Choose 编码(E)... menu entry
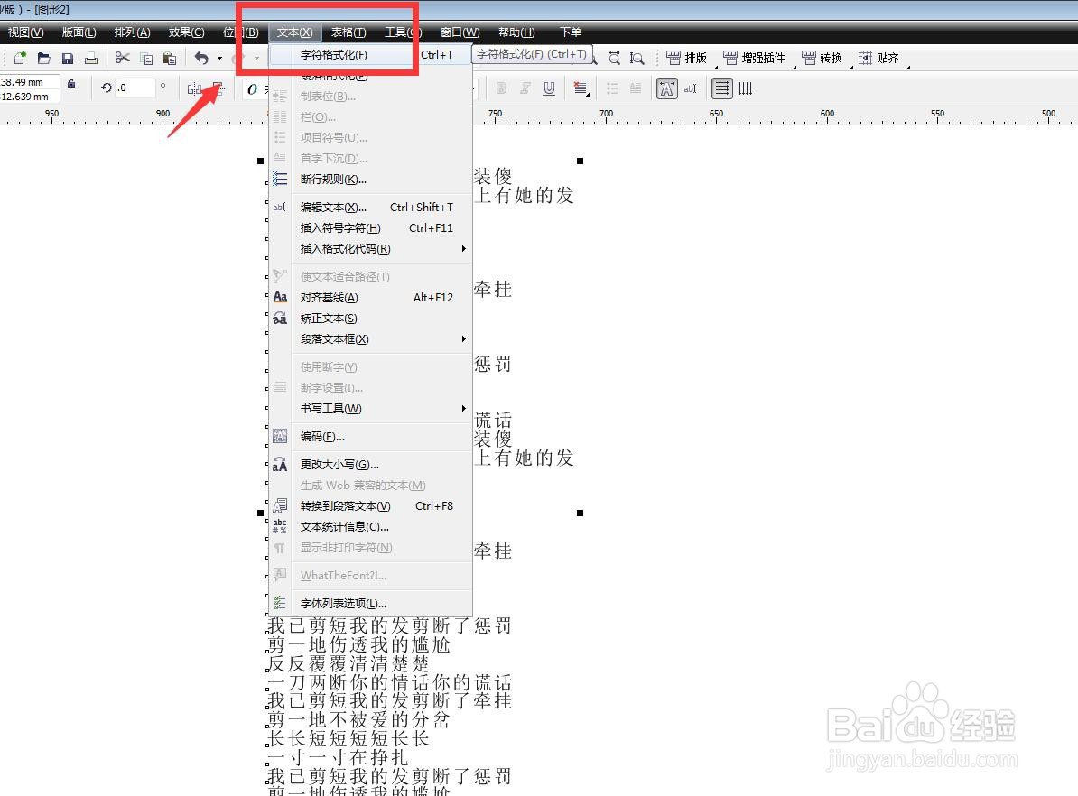 (370, 437)
